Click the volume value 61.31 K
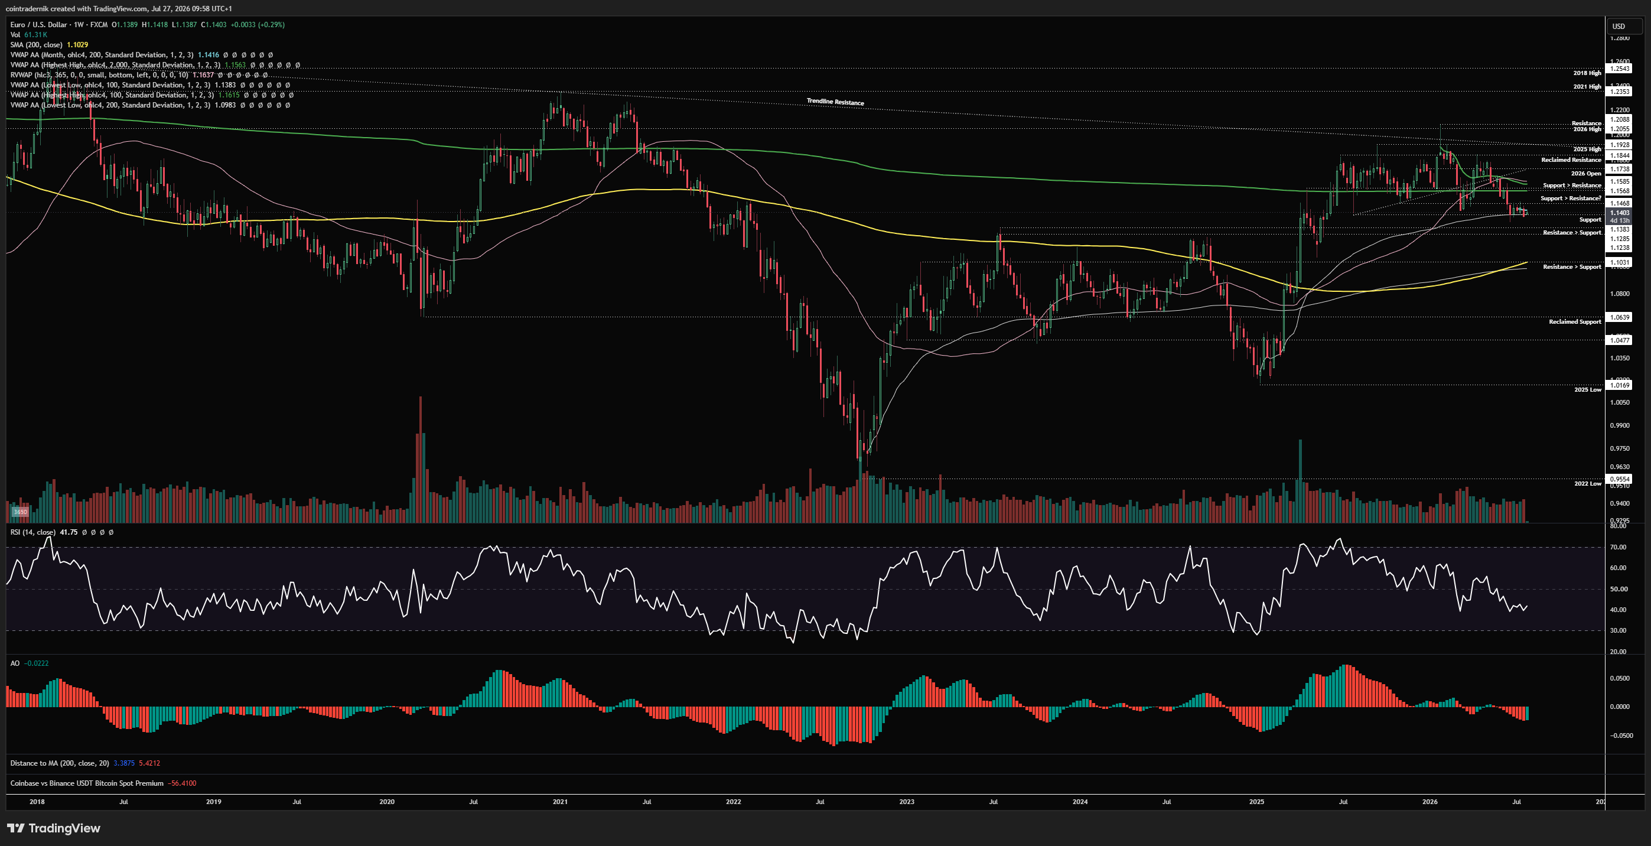The image size is (1651, 846). tap(36, 35)
